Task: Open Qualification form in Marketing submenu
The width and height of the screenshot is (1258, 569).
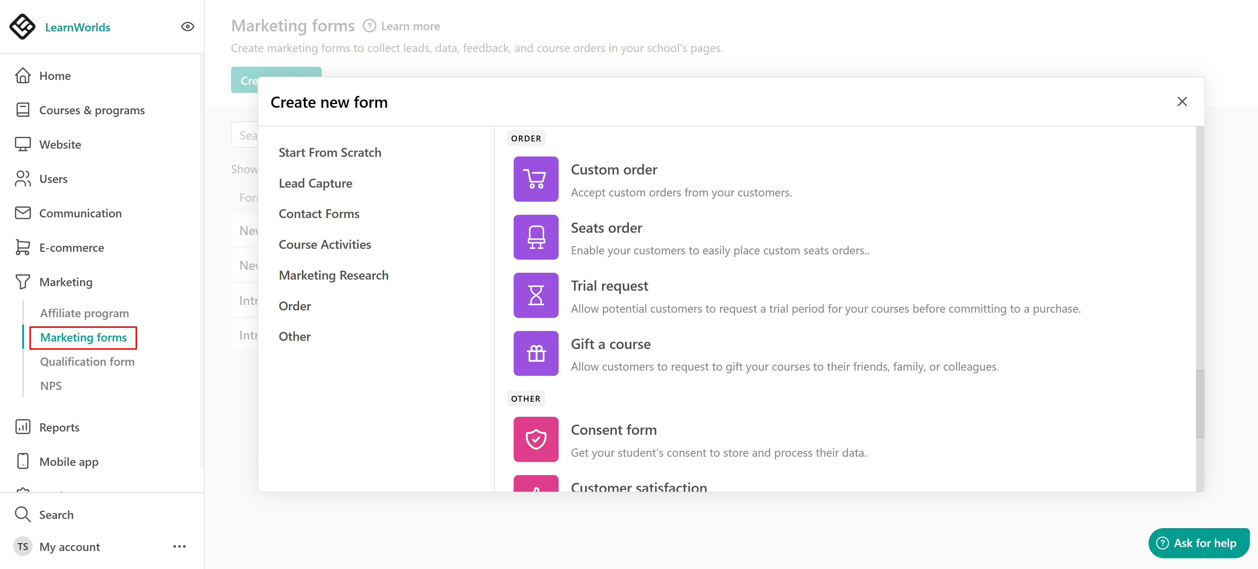Action: (x=87, y=362)
